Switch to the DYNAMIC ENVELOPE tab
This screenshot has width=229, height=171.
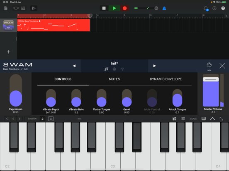click(166, 79)
